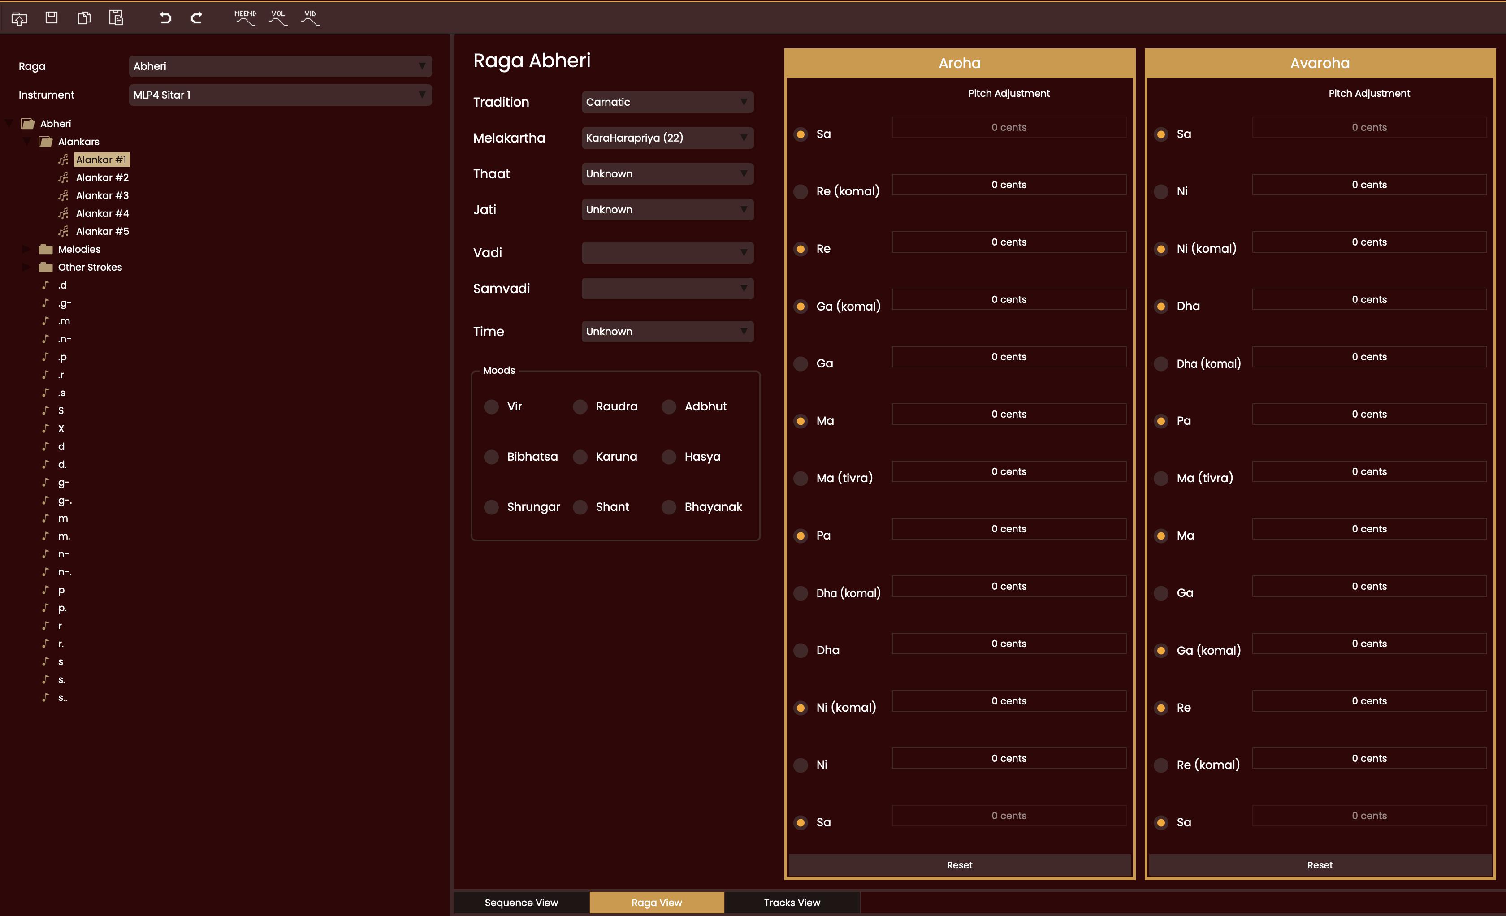The height and width of the screenshot is (916, 1506).
Task: Click the note icon beside stroke '.p'
Action: point(45,357)
